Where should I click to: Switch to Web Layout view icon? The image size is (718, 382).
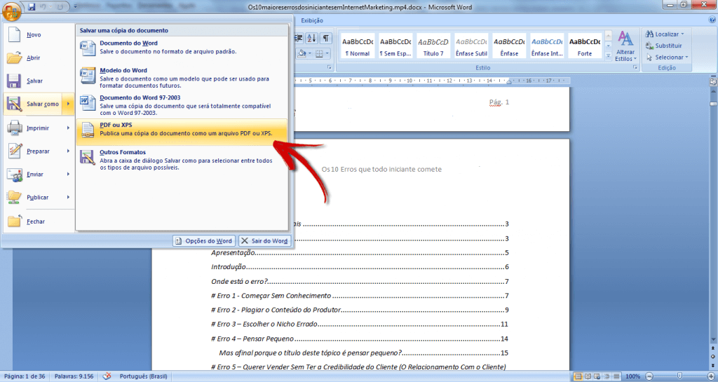597,376
